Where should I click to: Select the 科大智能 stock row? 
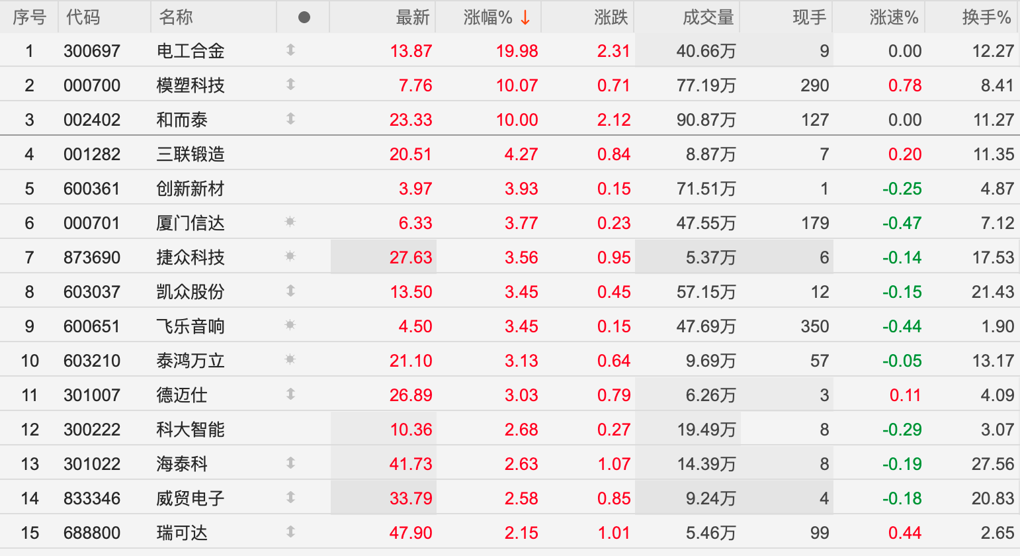pyautogui.click(x=191, y=430)
